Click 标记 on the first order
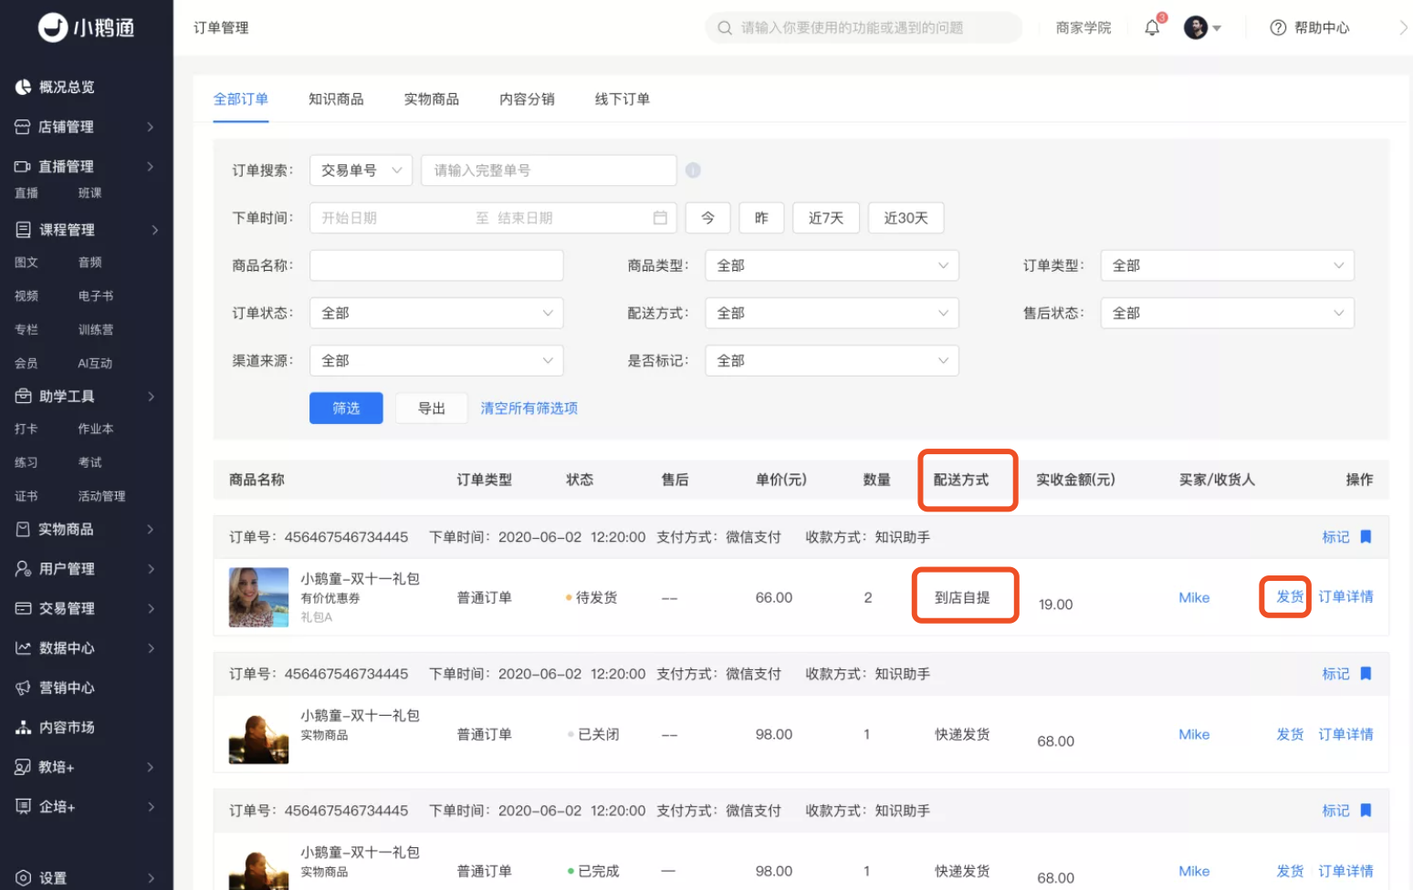The image size is (1413, 890). coord(1335,537)
